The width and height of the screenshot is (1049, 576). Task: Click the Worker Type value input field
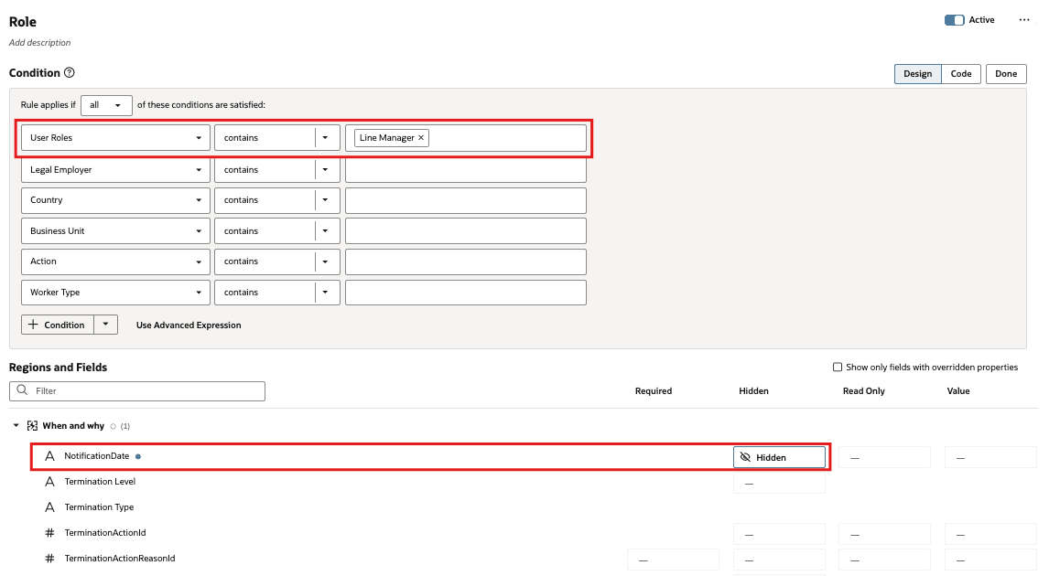466,292
